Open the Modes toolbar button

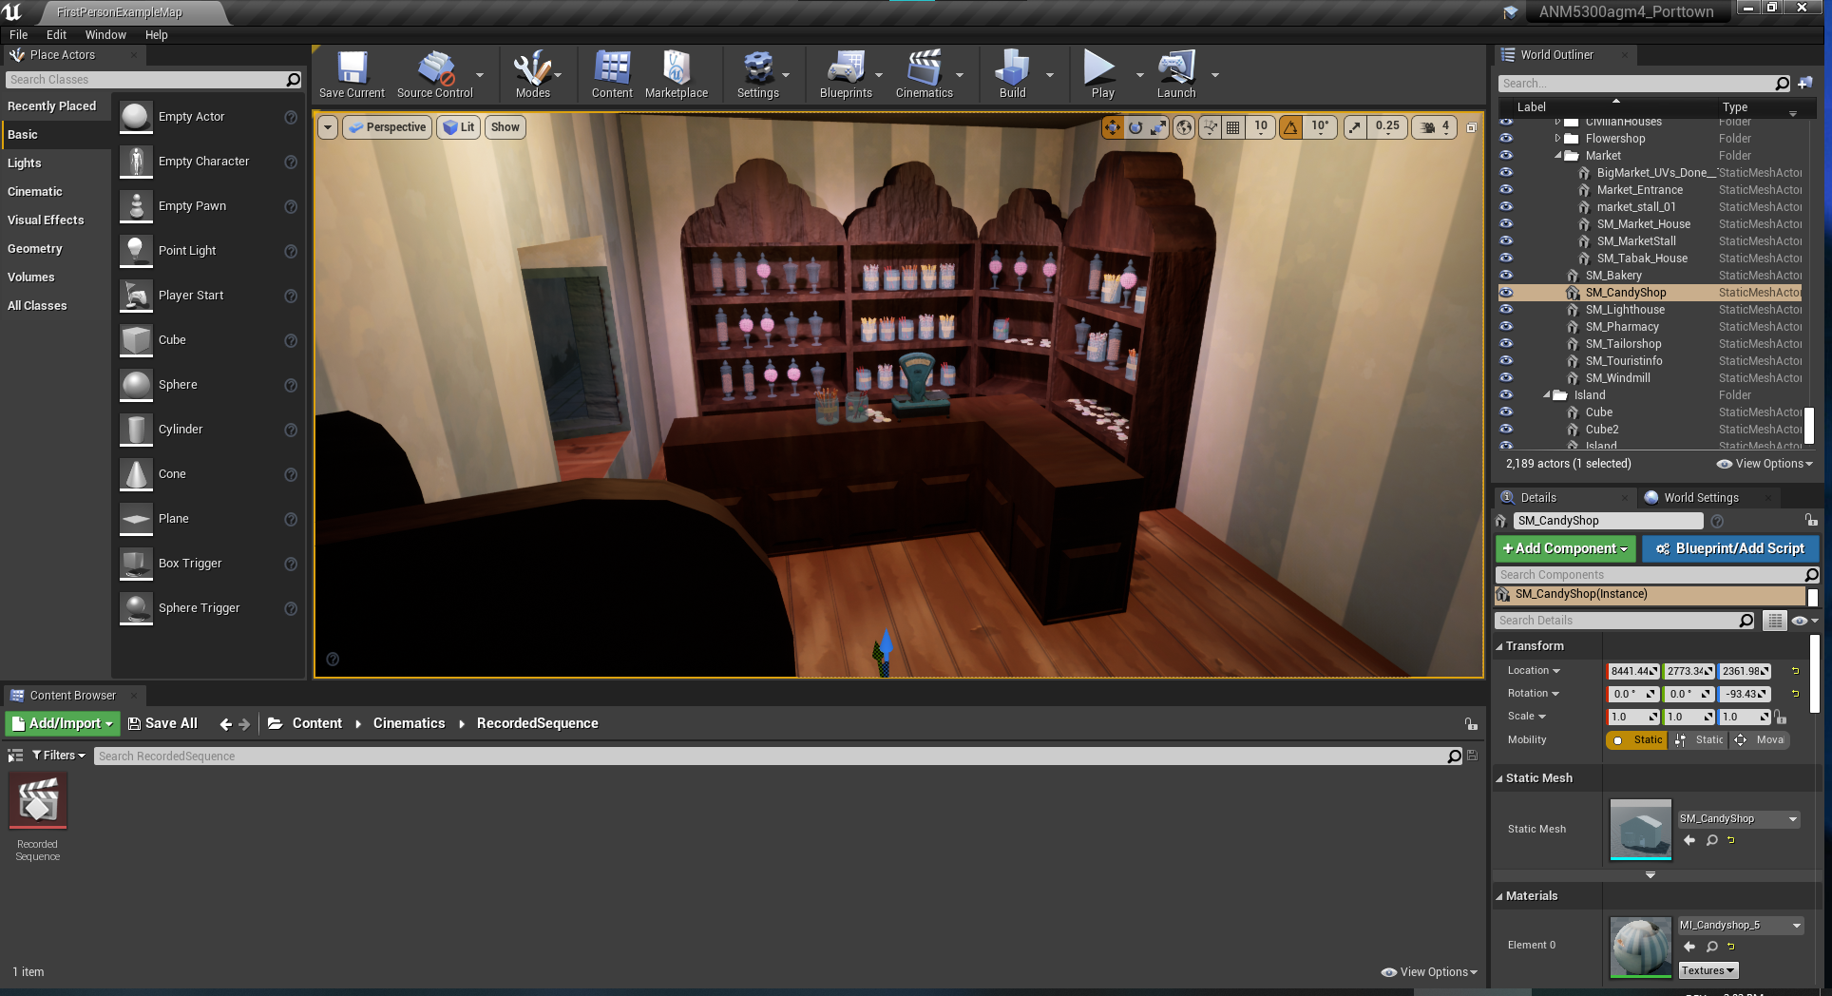[532, 74]
